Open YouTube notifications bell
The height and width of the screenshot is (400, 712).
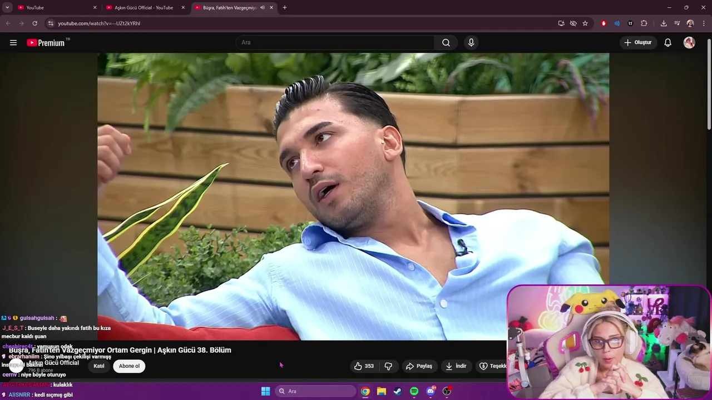coord(668,43)
